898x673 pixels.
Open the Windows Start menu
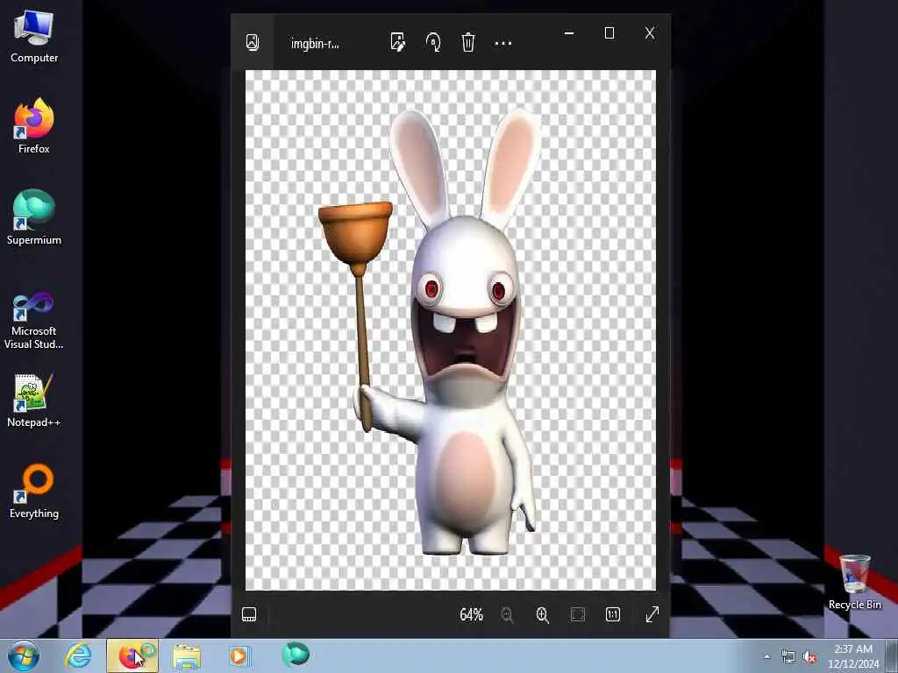coord(23,655)
